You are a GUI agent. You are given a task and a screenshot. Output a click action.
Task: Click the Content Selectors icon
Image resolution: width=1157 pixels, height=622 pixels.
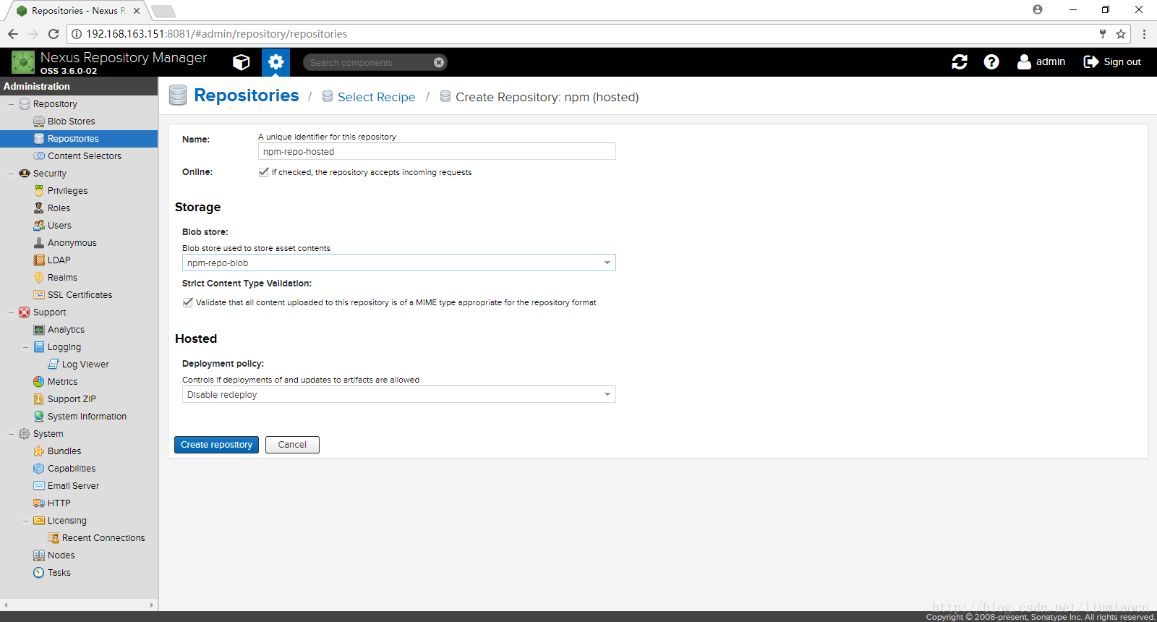39,156
